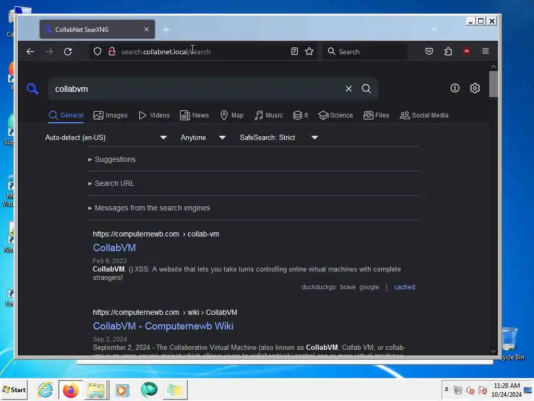Click the browser back arrow
The height and width of the screenshot is (401, 534).
pos(30,52)
